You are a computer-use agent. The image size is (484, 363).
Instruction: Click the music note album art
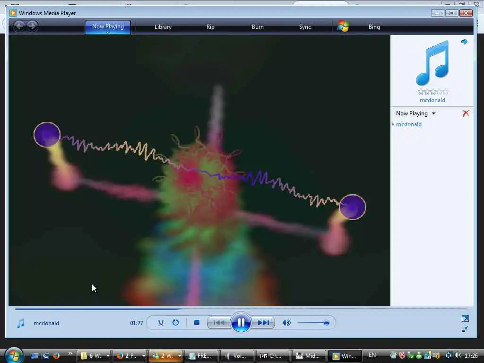tap(432, 63)
